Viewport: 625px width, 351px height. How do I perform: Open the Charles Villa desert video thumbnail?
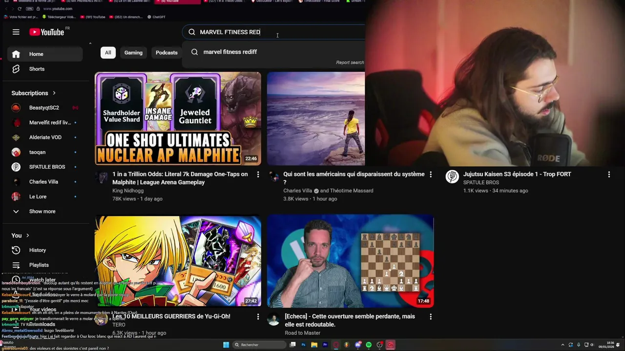click(315, 119)
